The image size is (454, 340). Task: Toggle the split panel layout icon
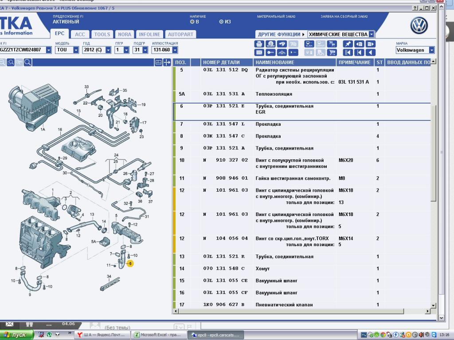(x=158, y=62)
